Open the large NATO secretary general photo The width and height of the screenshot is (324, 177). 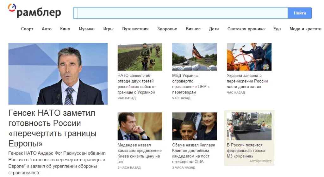tap(58, 74)
